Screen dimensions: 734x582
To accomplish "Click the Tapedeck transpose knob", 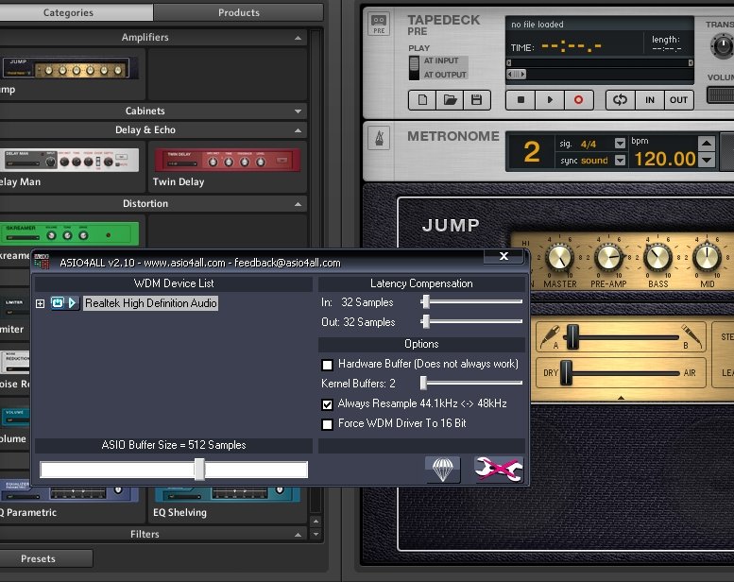I will tap(722, 46).
